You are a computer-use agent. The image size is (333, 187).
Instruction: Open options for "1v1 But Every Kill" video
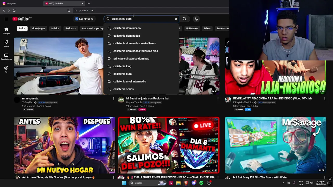(x=324, y=177)
